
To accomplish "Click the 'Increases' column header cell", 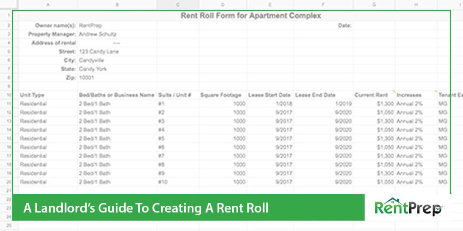I will [x=409, y=95].
